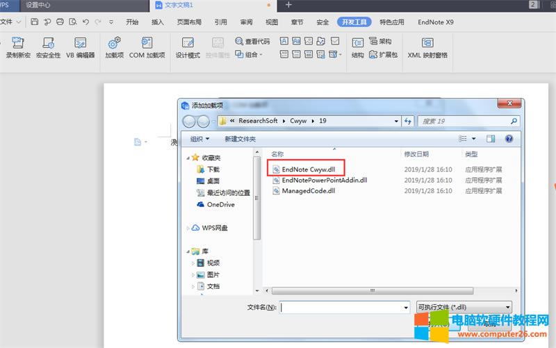Click the 文件名 filename input field

click(x=343, y=306)
